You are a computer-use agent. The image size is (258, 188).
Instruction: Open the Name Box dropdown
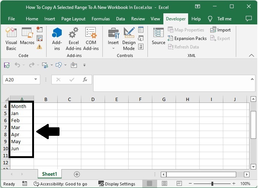35,80
